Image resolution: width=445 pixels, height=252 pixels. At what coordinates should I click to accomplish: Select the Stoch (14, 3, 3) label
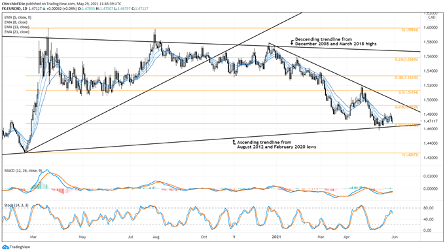16,205
